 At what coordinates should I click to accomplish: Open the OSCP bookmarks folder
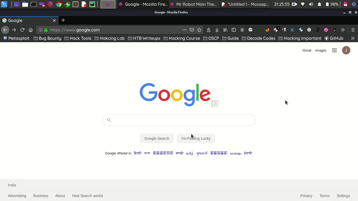(211, 38)
